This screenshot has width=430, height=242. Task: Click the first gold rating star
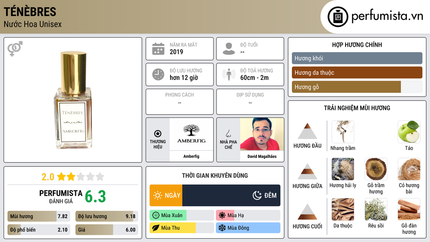click(61, 176)
